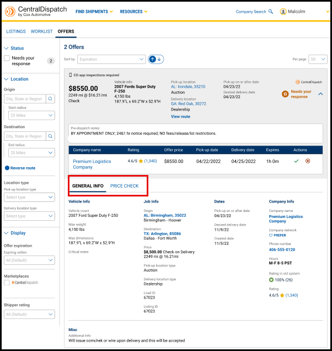Open End radius 25 Miles dropdown

[31, 153]
